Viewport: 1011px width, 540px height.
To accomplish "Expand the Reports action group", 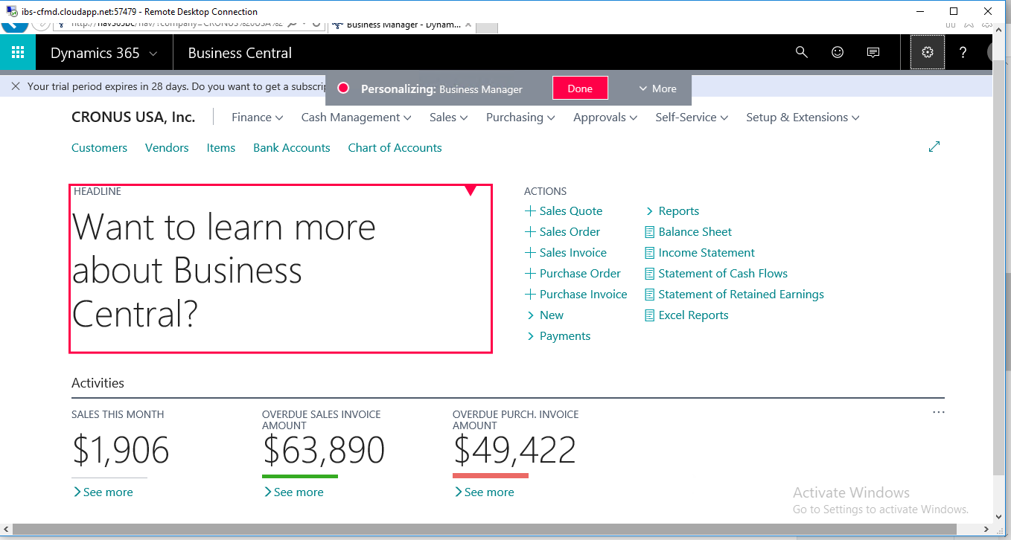I will tap(672, 211).
